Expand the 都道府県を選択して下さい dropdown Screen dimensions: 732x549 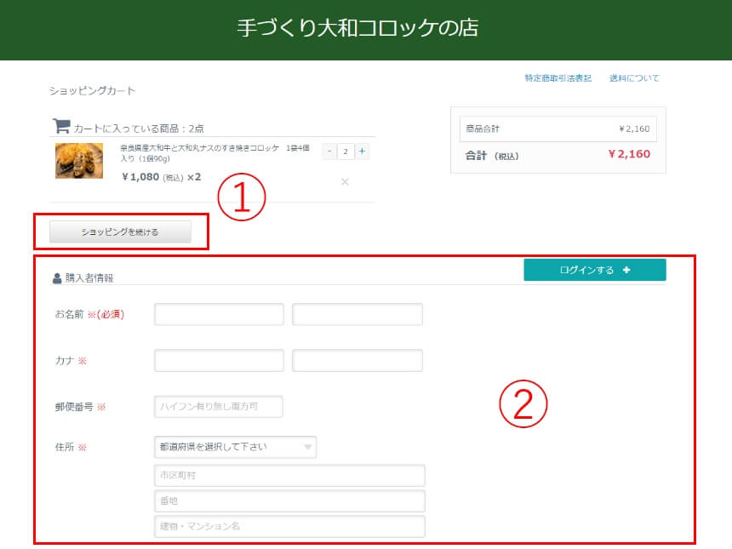click(x=235, y=447)
